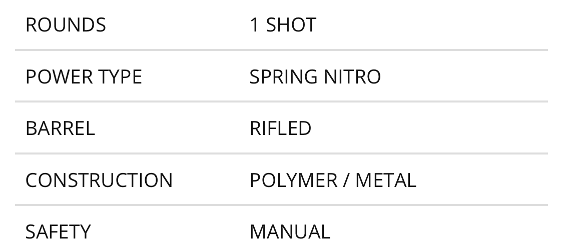563x250 pixels.
Task: Click the ROUNDS label
Action: click(66, 25)
